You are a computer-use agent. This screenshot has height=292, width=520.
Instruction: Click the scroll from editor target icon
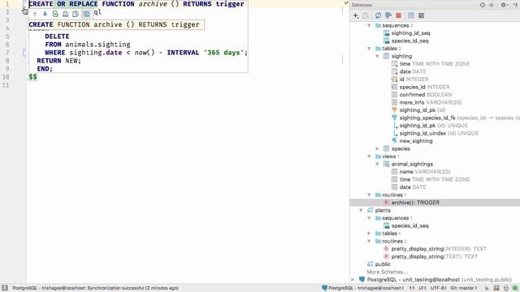[483, 5]
